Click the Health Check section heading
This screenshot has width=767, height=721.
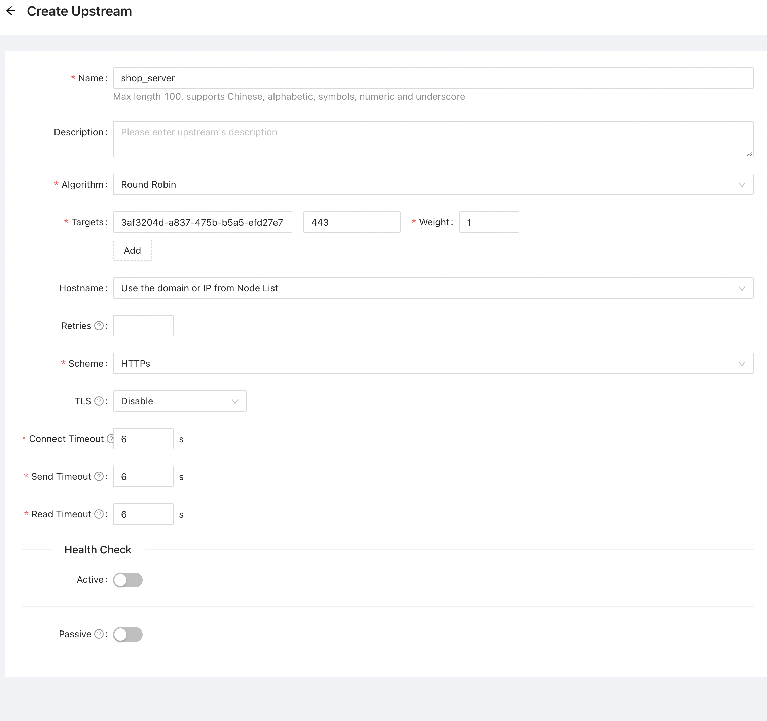point(98,550)
